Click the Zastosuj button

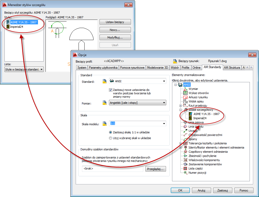223,190
